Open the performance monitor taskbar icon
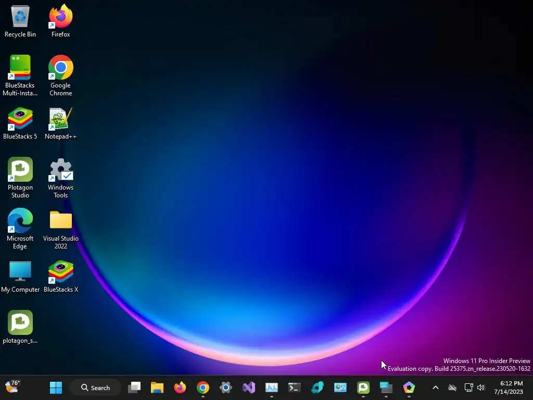Screen dimensions: 533x400 point(272,387)
